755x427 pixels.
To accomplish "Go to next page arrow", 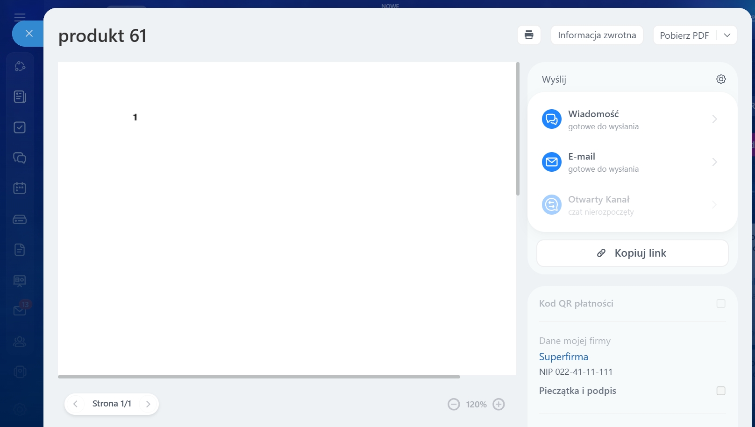I will 148,404.
